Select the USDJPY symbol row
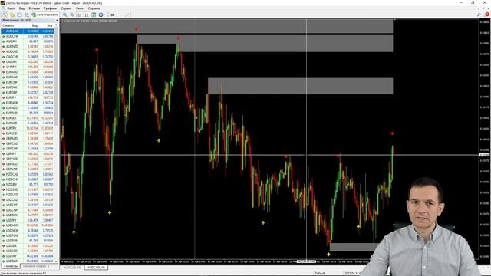The width and height of the screenshot is (491, 276). tap(28, 220)
